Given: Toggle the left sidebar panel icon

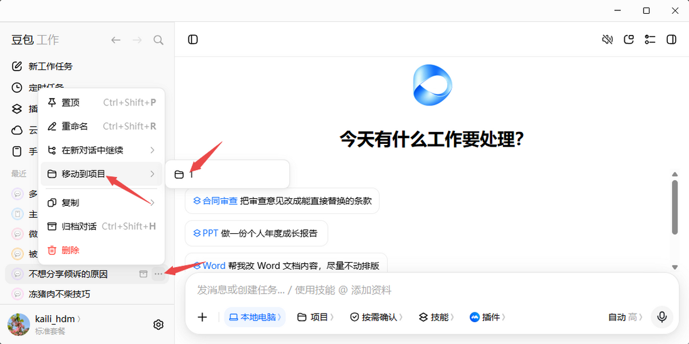Looking at the screenshot, I should point(193,40).
